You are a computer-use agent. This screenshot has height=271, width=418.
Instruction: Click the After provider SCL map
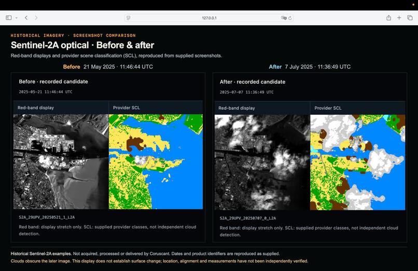click(x=357, y=162)
